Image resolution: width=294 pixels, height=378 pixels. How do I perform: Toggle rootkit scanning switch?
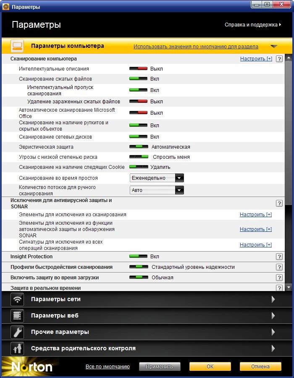138,125
